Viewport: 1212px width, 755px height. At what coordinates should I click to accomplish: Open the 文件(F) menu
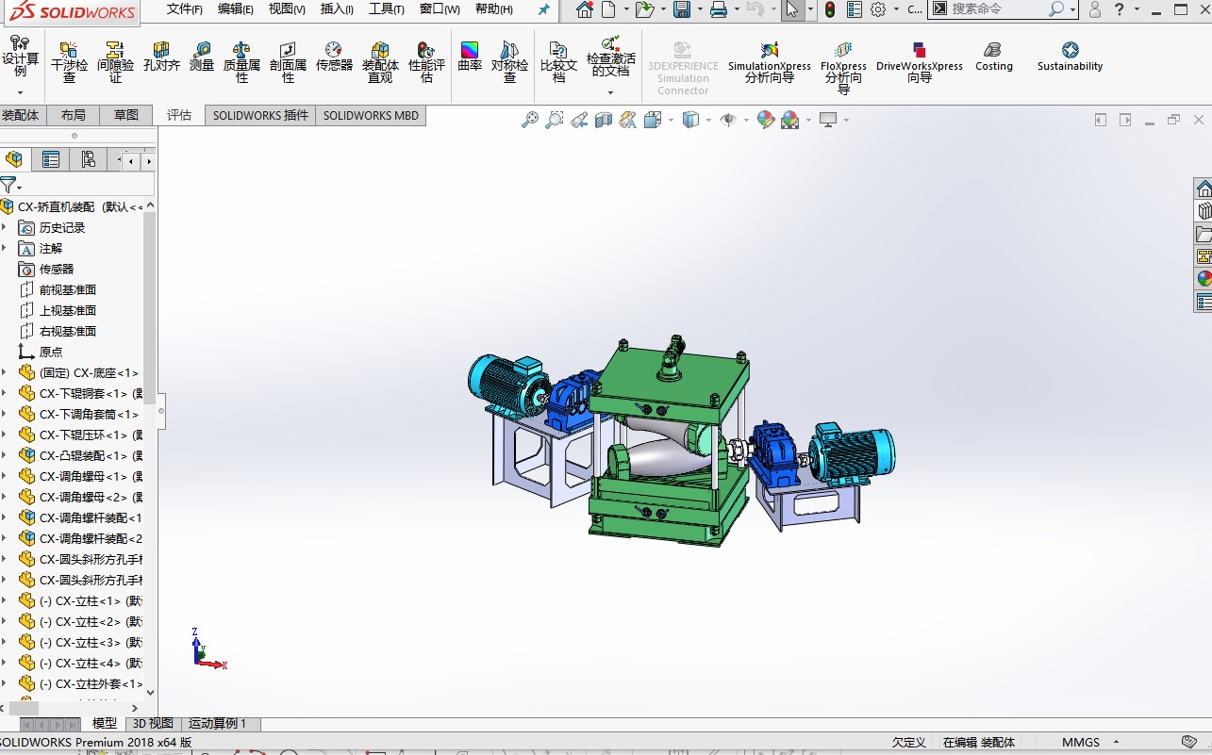pos(185,9)
